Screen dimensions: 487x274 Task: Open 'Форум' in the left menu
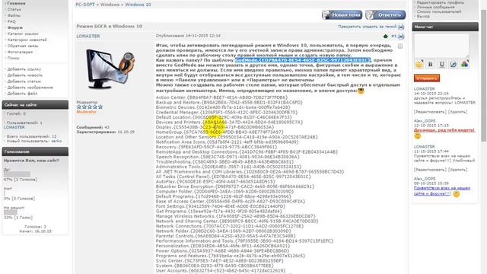[15, 27]
